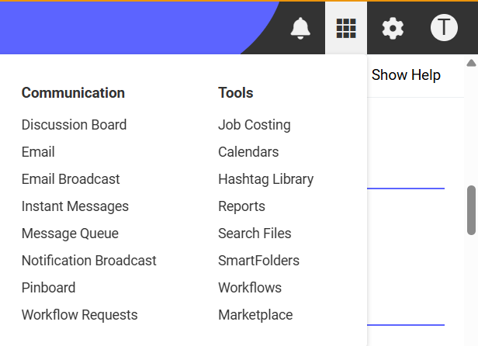Go to Instant Messages

(75, 206)
